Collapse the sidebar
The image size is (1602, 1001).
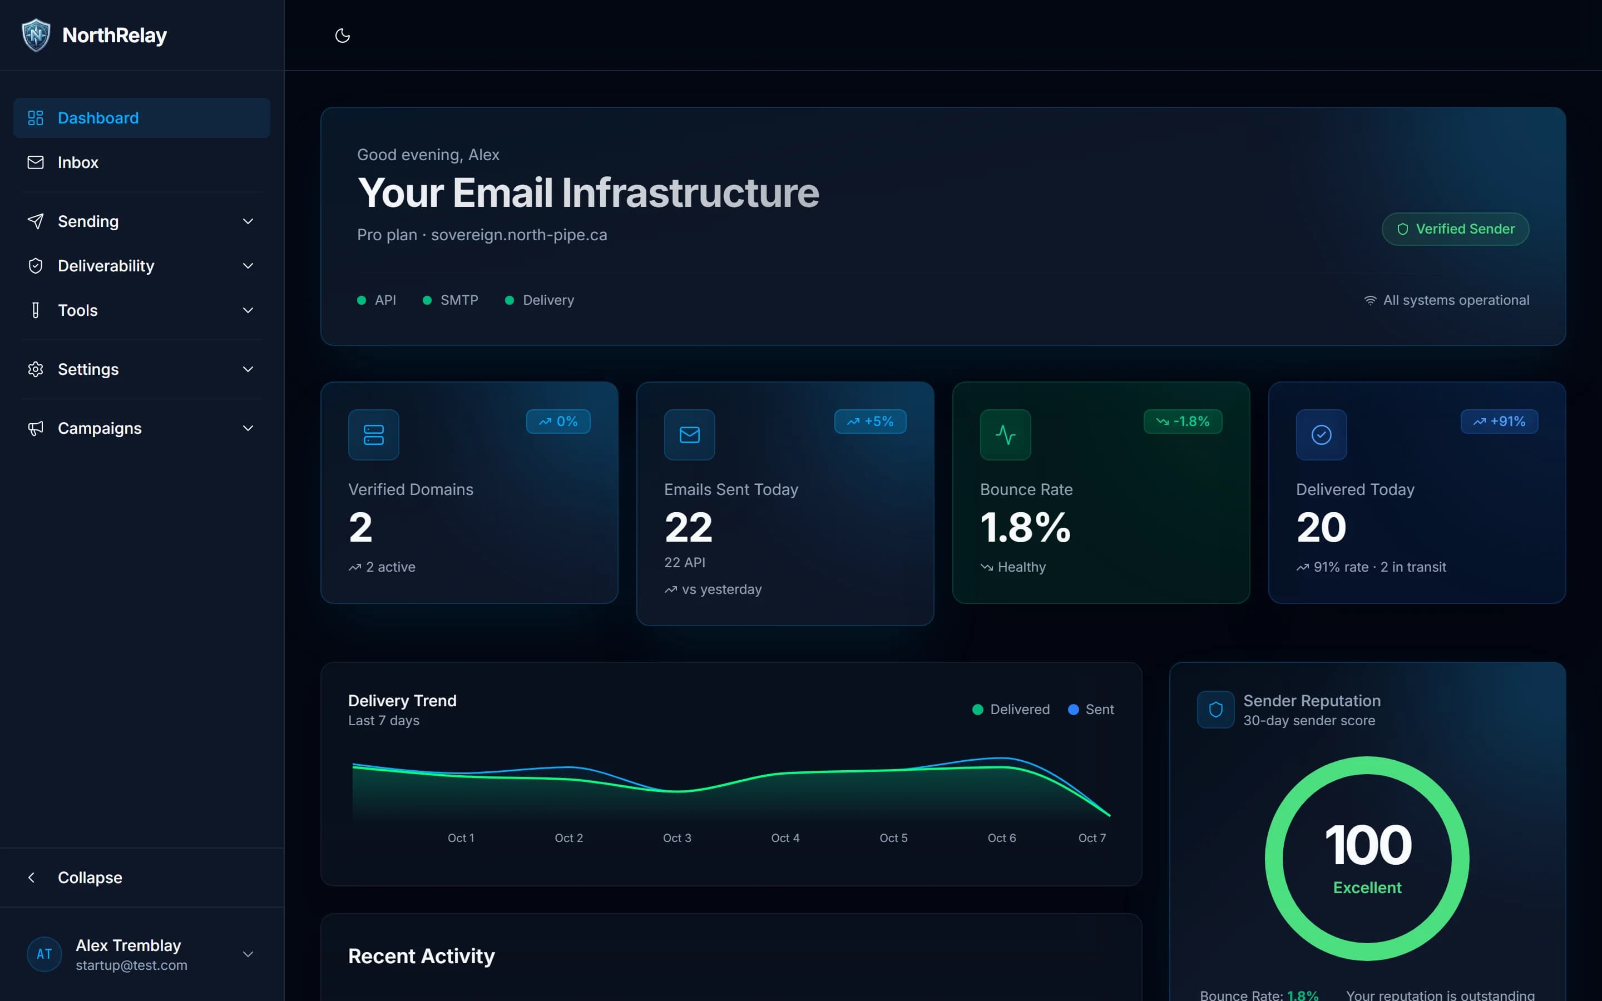point(142,877)
